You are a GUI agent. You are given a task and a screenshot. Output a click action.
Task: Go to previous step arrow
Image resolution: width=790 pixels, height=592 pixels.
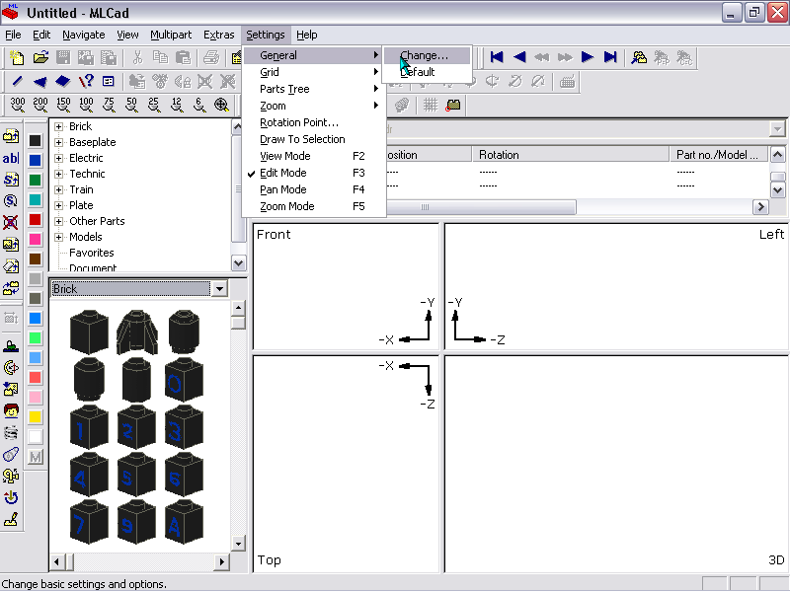(x=519, y=57)
